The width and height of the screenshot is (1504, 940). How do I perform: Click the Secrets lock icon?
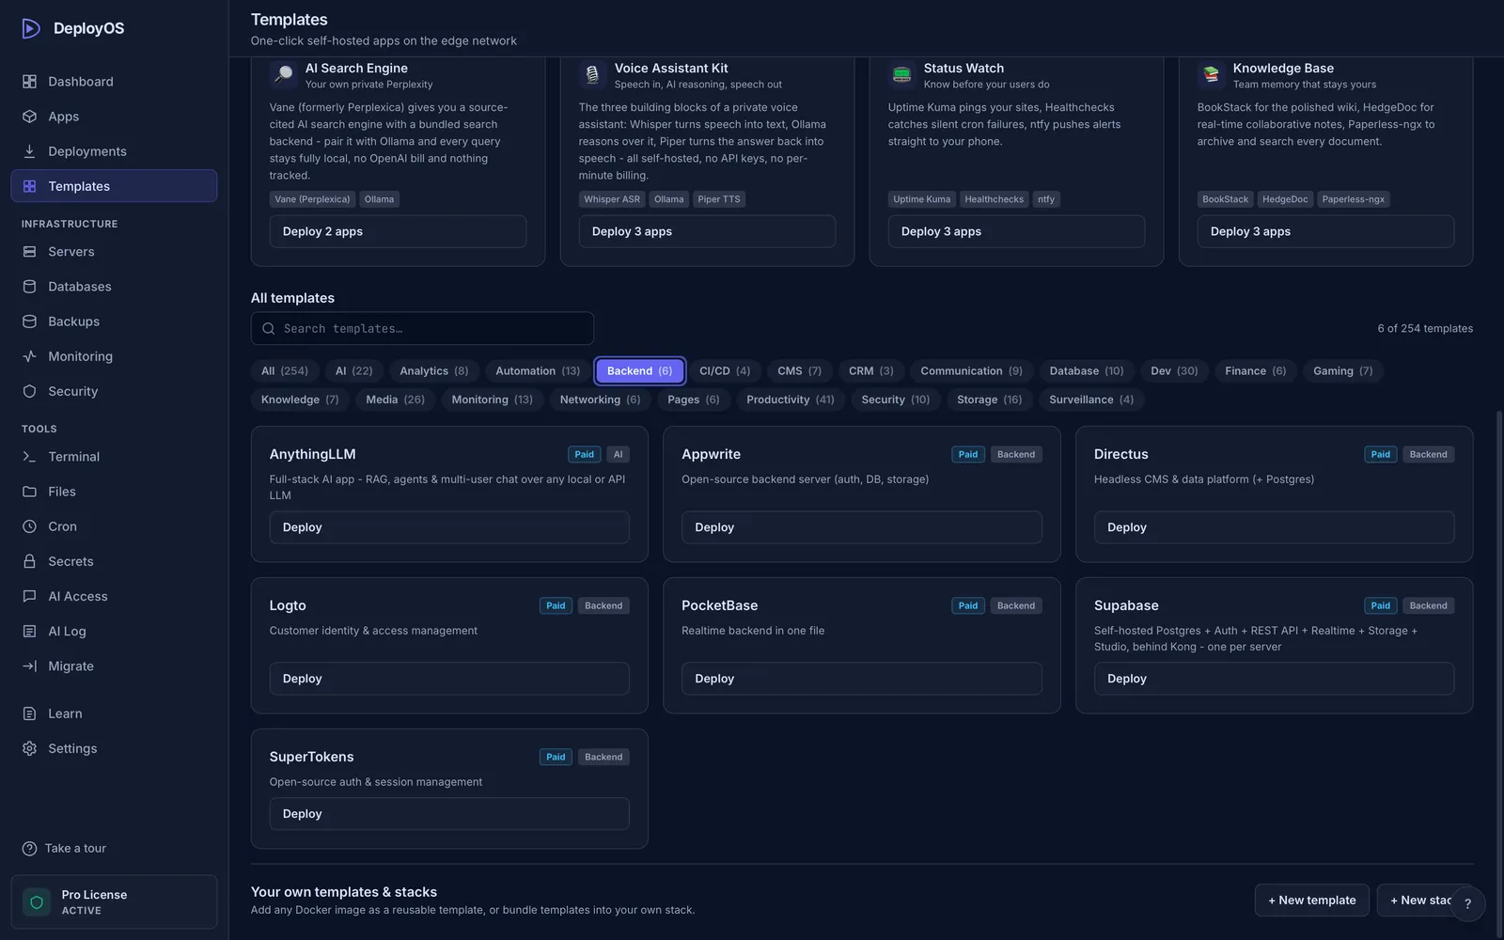[29, 561]
